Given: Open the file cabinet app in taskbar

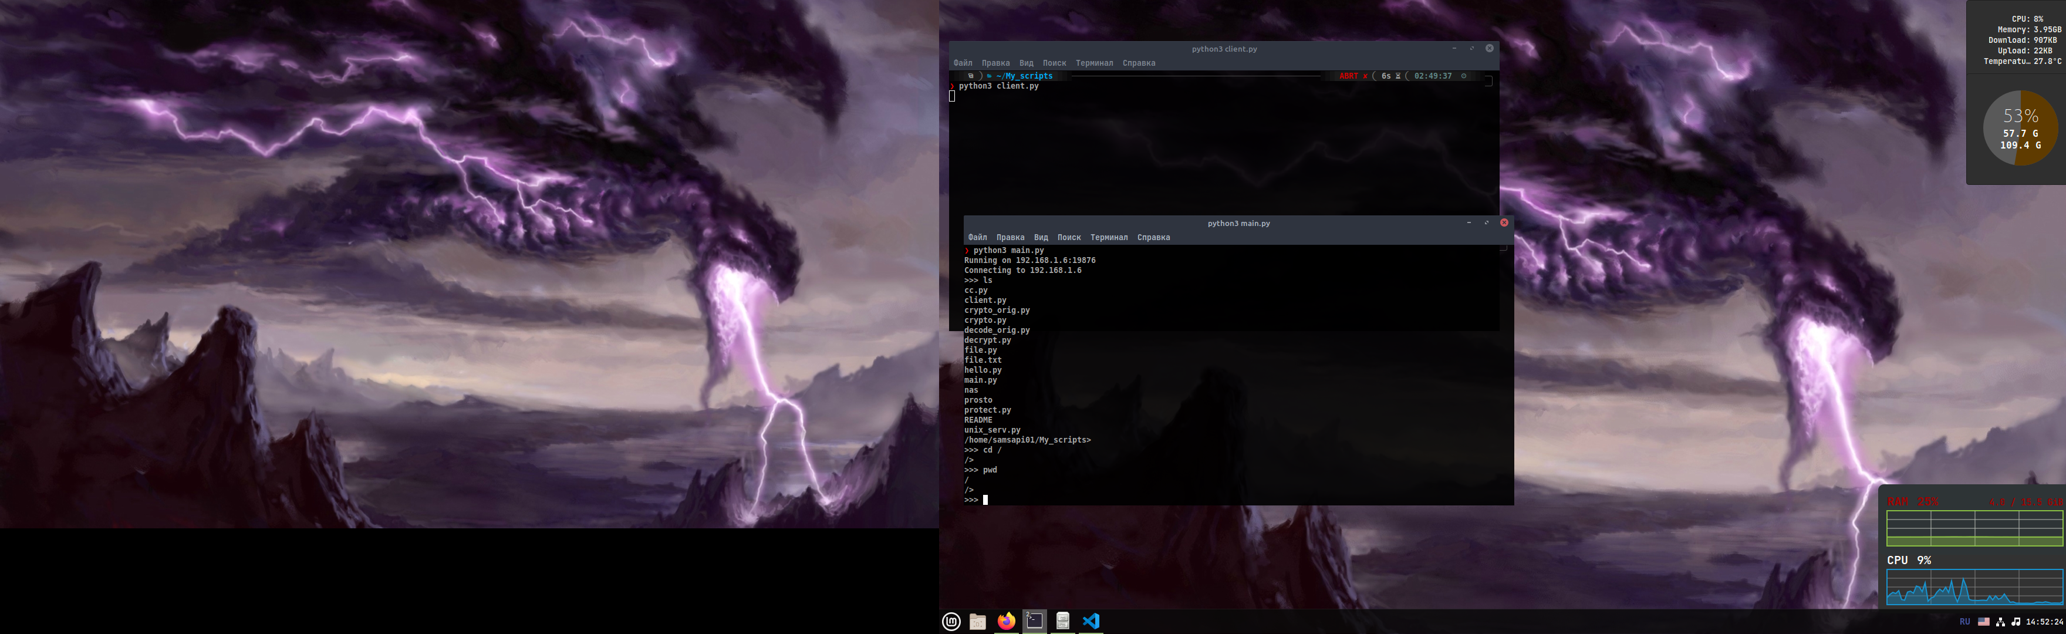Looking at the screenshot, I should point(1063,621).
